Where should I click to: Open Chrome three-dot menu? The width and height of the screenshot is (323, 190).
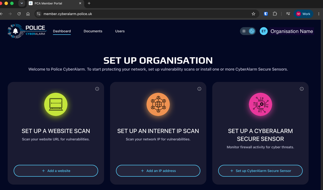pos(319,14)
